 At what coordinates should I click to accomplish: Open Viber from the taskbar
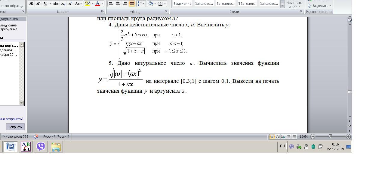pos(41,147)
